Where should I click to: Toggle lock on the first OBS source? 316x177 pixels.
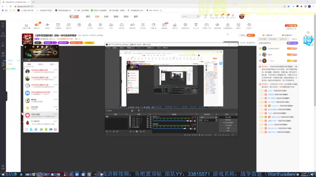point(150,117)
